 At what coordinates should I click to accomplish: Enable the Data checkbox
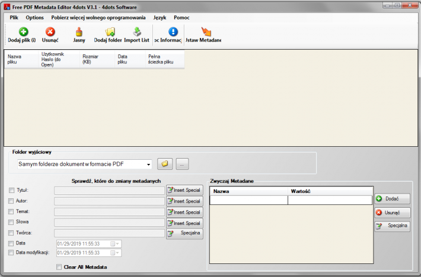11,243
